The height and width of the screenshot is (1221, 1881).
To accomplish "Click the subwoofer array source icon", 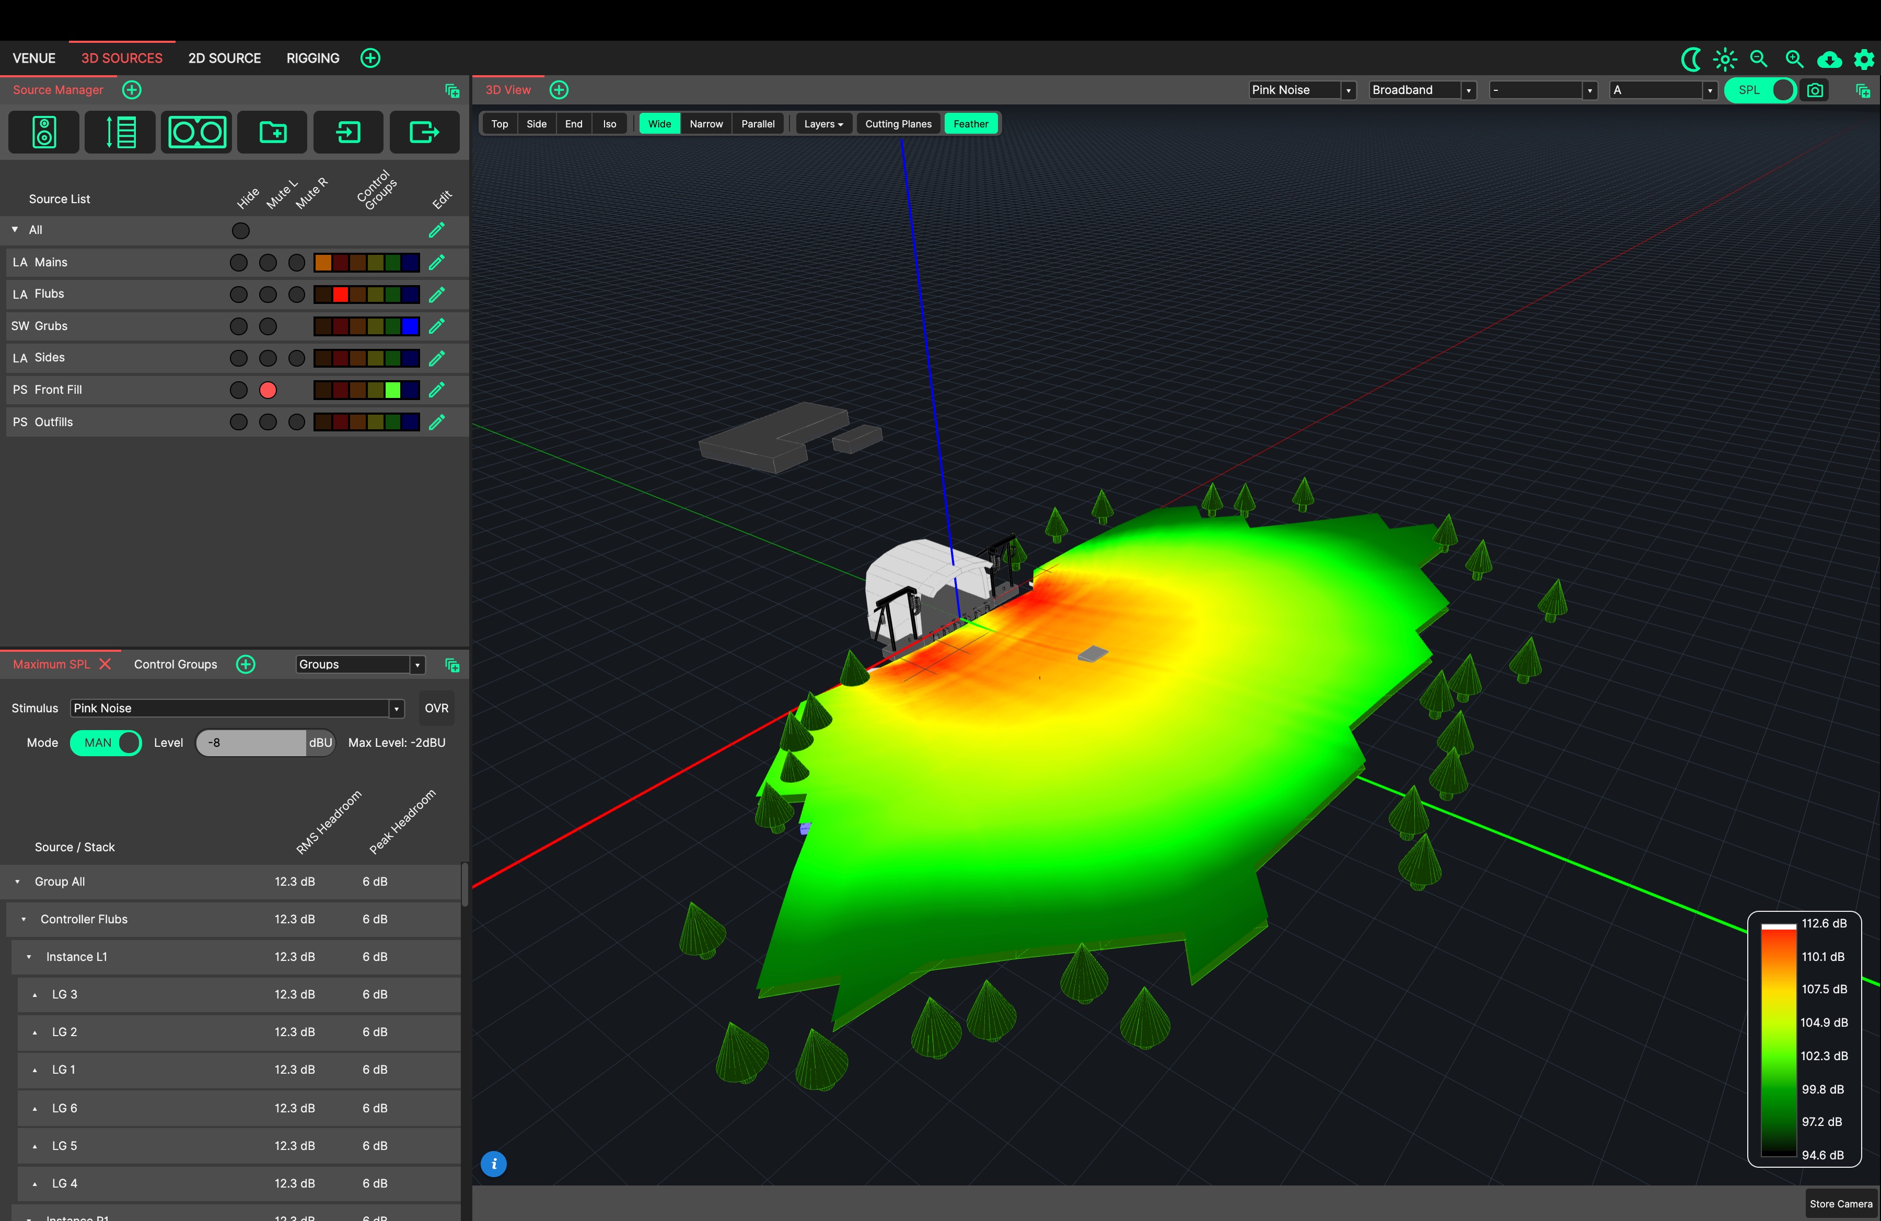I will pyautogui.click(x=197, y=132).
